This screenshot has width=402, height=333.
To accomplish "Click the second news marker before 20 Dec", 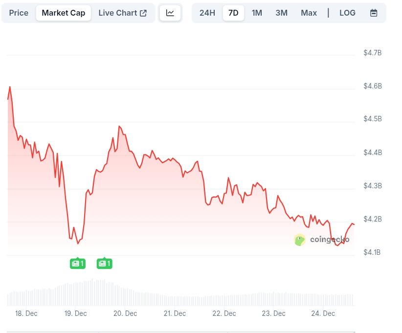I will pos(105,264).
